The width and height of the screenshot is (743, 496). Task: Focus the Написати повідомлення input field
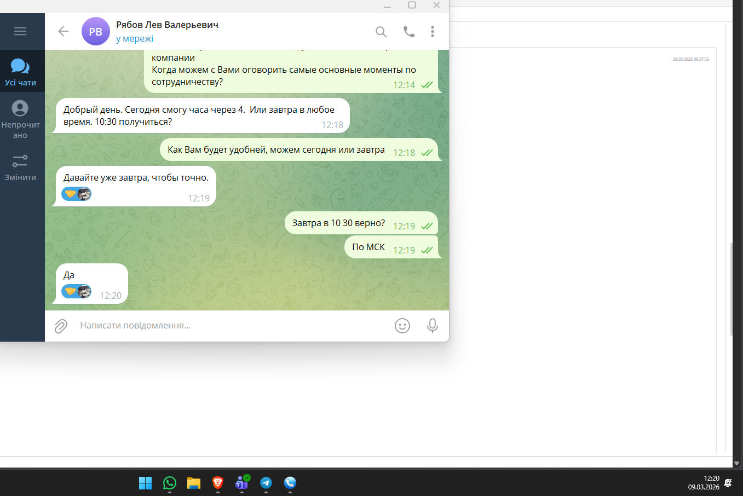(233, 326)
